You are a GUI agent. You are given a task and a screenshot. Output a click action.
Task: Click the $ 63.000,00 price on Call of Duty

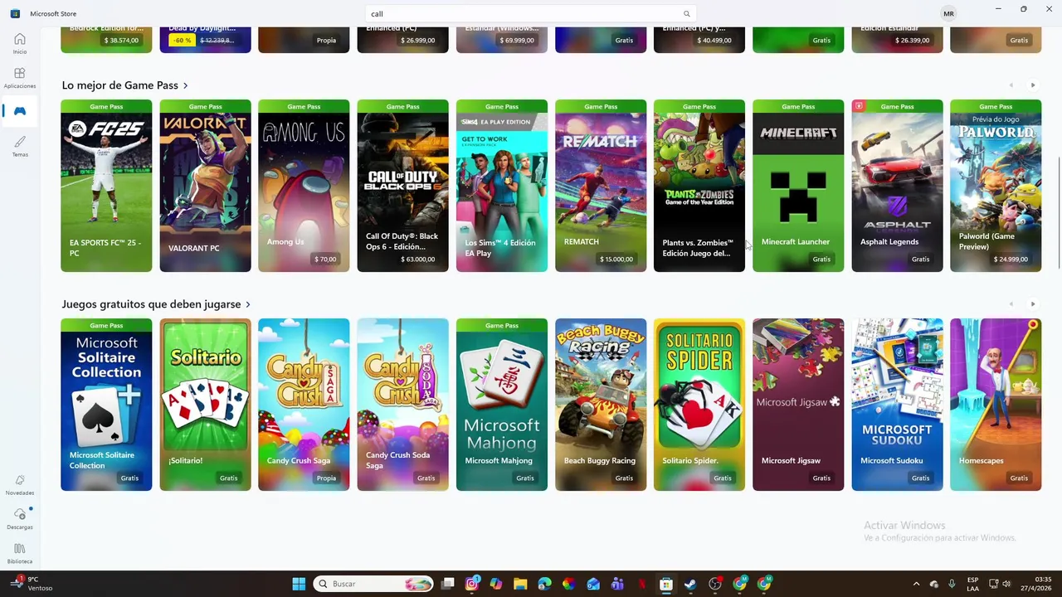[418, 259]
